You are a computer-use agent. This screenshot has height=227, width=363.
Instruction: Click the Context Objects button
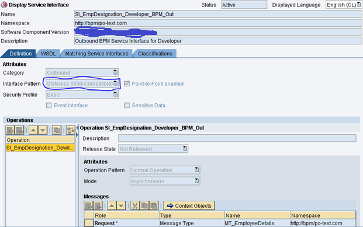(189, 205)
